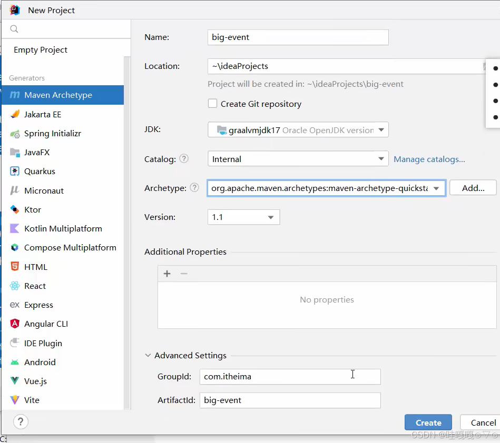Click the Archetype help question mark
500x443 pixels.
[194, 188]
